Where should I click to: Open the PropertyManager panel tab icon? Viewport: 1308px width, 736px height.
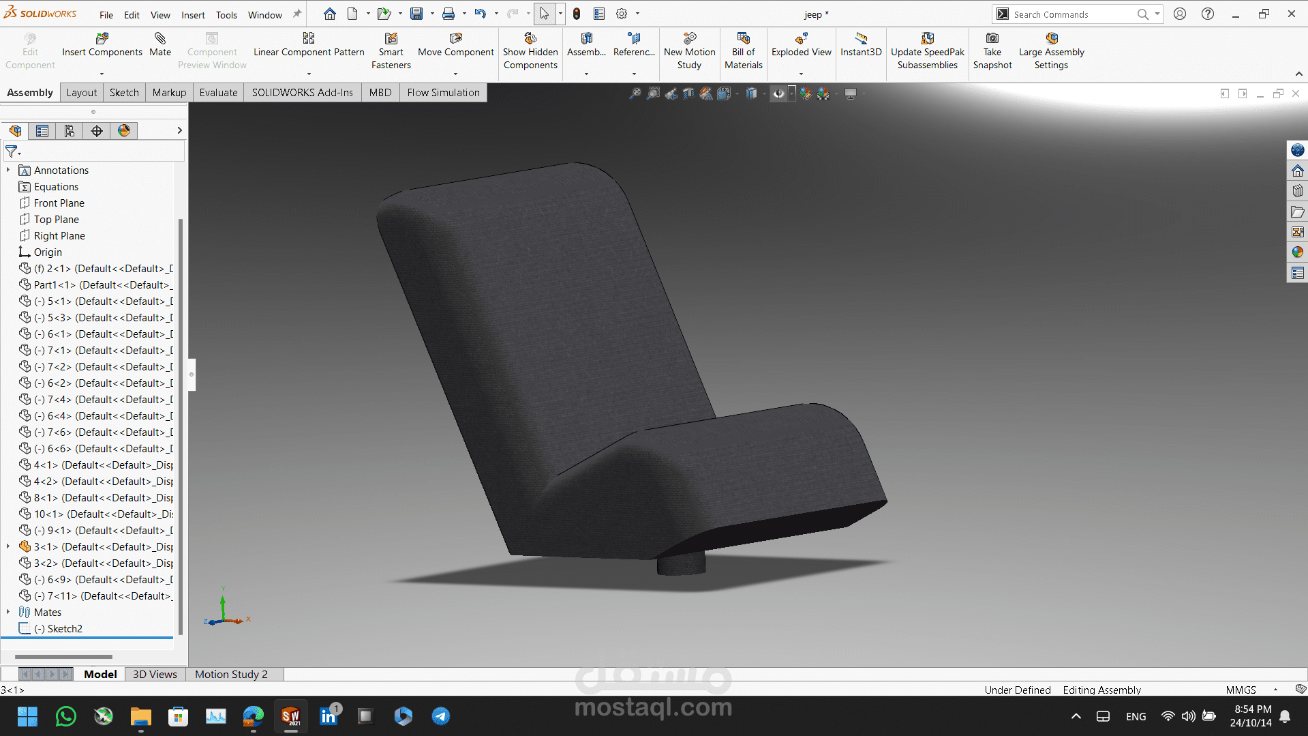click(42, 131)
